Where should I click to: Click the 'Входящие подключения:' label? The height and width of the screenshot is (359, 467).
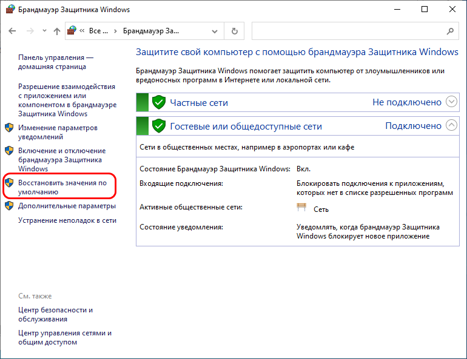tap(181, 183)
